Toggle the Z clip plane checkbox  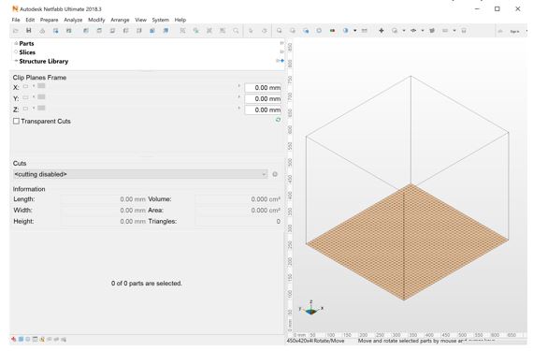25,109
